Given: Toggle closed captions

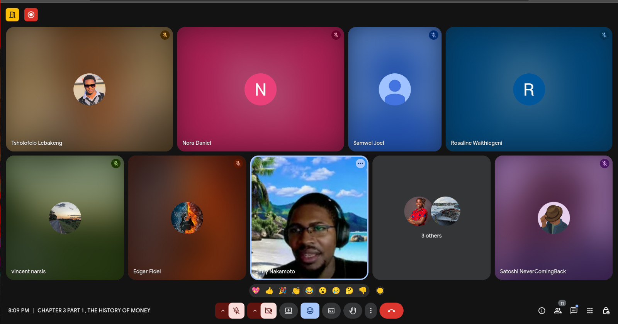Looking at the screenshot, I should [331, 310].
